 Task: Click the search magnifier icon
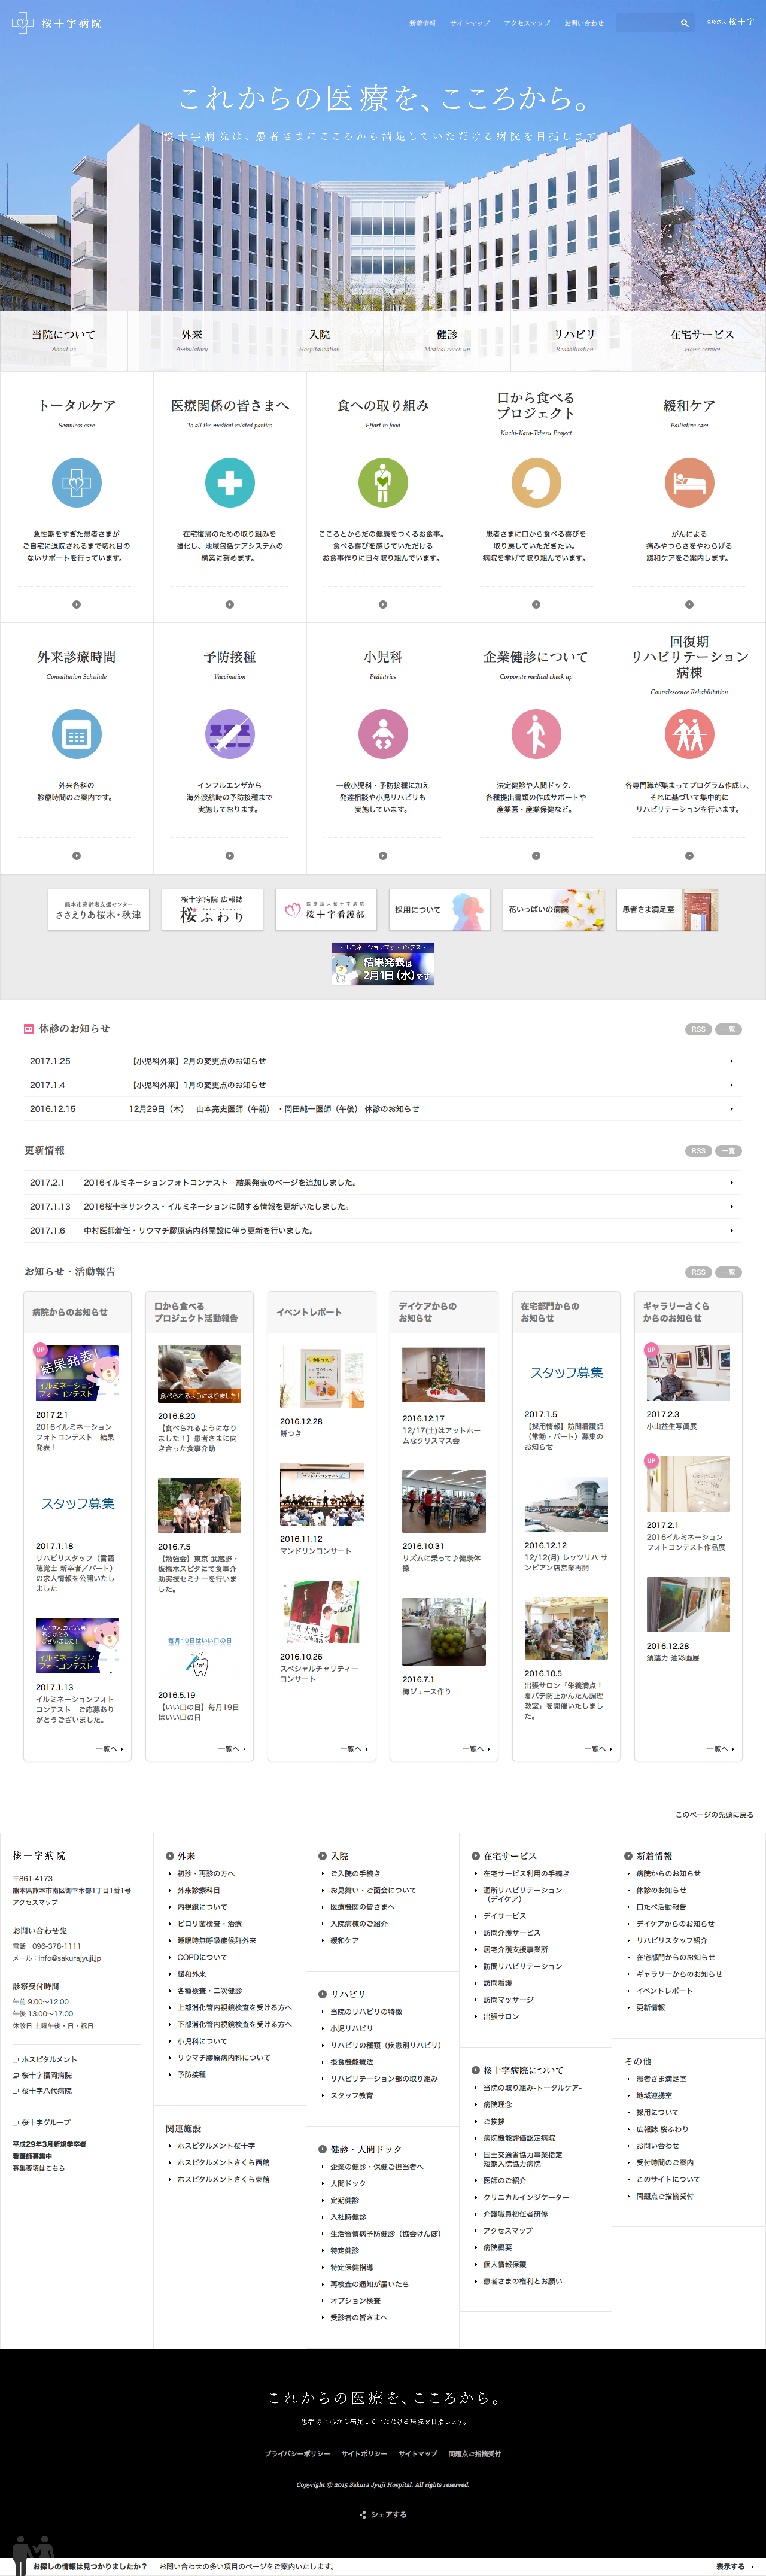pos(684,22)
